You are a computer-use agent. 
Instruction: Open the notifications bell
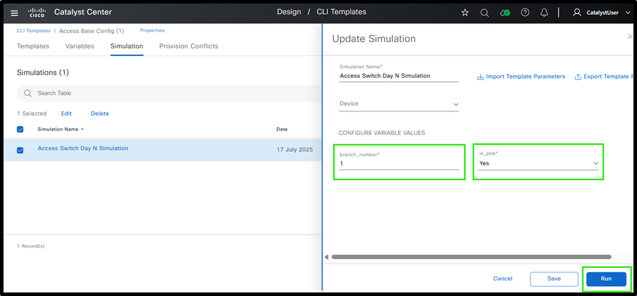[x=544, y=12]
